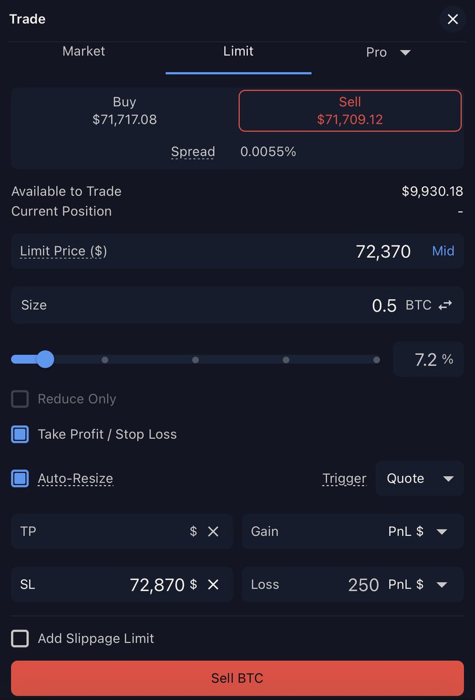The image size is (475, 700).
Task: Click the size slider handle
Action: (45, 359)
